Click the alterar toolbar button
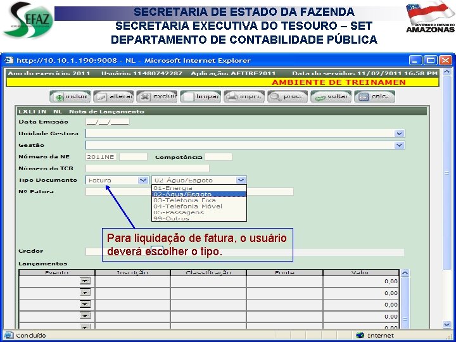456x342 pixels. (113, 96)
